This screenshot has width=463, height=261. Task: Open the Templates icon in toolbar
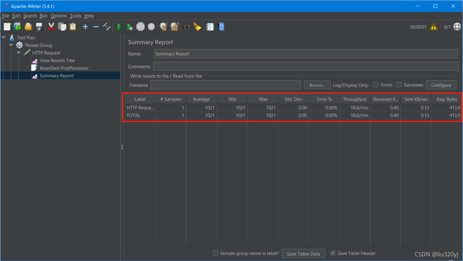(17, 27)
